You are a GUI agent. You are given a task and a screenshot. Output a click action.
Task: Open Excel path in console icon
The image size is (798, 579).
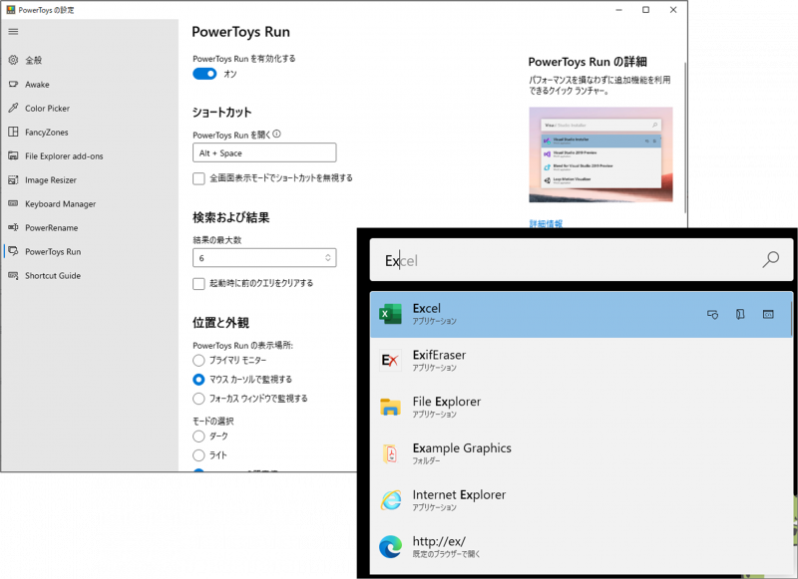(x=768, y=315)
